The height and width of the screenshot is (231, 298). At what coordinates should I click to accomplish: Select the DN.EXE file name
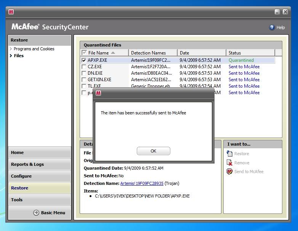pos(95,73)
